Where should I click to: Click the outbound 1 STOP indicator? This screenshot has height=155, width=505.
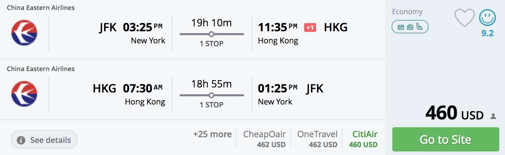(211, 44)
